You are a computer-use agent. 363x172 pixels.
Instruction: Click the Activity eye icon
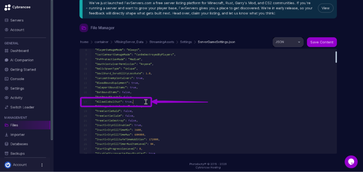point(6,98)
